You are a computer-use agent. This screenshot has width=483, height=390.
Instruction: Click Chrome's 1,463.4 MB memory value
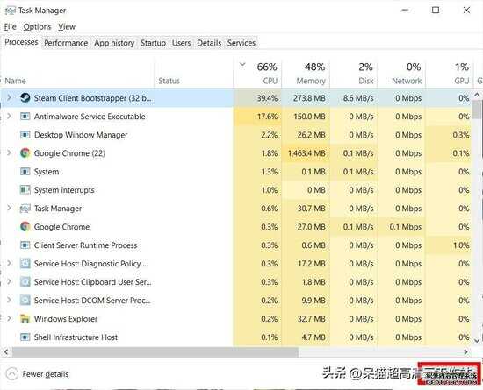coord(306,153)
